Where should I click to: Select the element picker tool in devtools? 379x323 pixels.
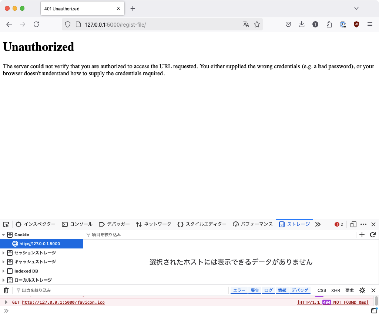point(6,224)
